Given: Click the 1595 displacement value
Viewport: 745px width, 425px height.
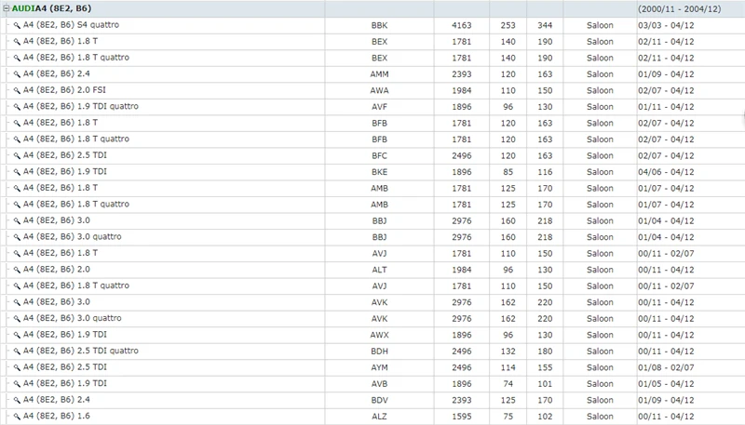Looking at the screenshot, I should pos(461,417).
